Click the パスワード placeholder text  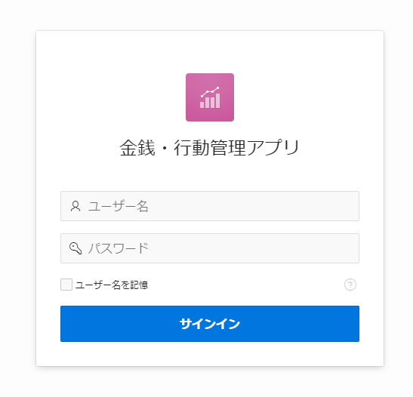(x=119, y=248)
